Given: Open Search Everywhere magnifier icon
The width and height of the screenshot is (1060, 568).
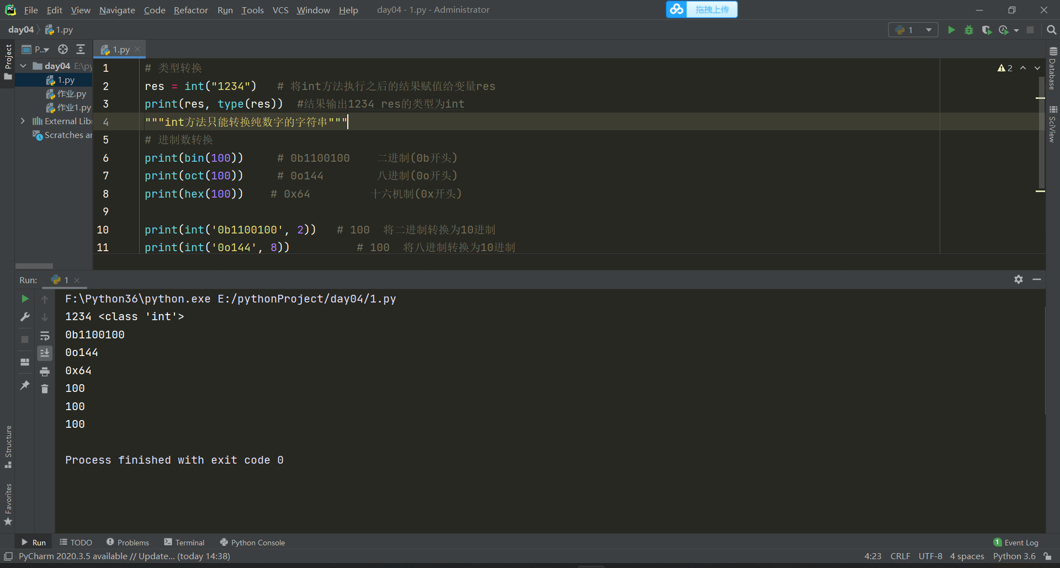Looking at the screenshot, I should (x=1051, y=30).
